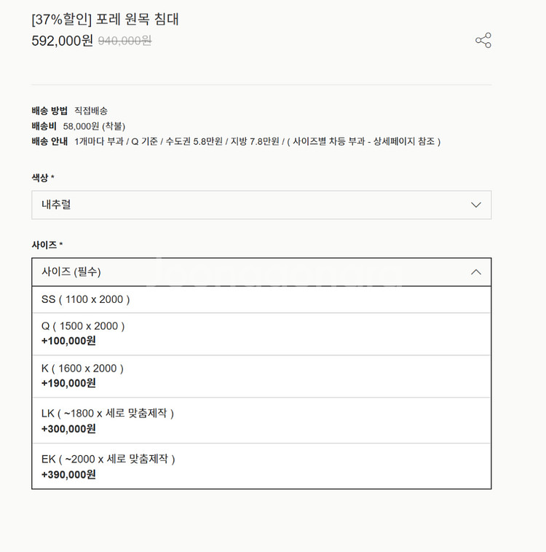The height and width of the screenshot is (552, 546).
Task: Collapse the 사이즈 list with the up chevron
Action: click(476, 272)
